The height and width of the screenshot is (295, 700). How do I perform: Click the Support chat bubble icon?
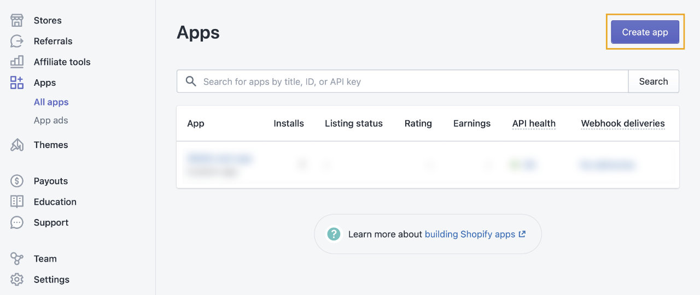[17, 222]
